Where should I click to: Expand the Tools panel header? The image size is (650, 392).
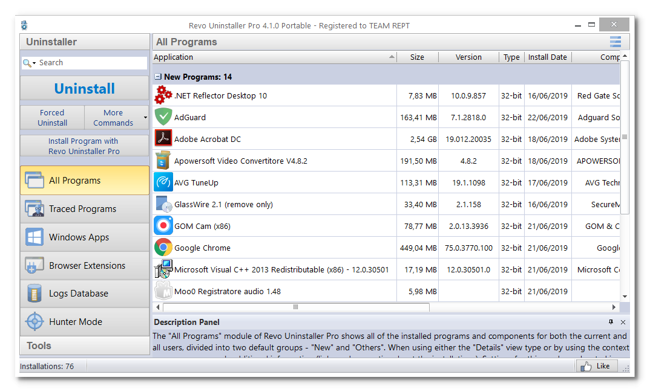[85, 345]
